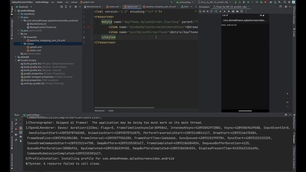Toggle breakpoint on line 4
The image size is (306, 172).
click(x=88, y=27)
